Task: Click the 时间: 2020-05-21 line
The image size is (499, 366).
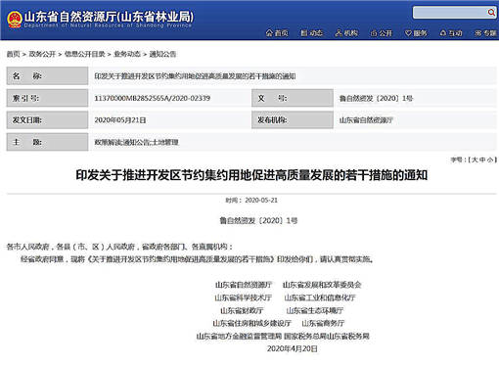Action: tap(251, 200)
